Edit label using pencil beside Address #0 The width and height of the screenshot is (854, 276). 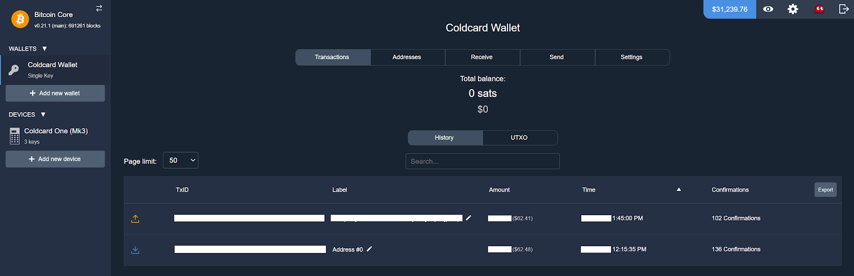point(369,249)
